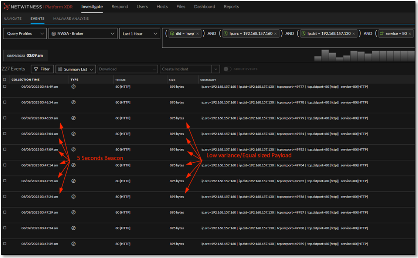The height and width of the screenshot is (258, 418).
Task: Switch to the Malware Analysis tab
Action: coord(71,18)
